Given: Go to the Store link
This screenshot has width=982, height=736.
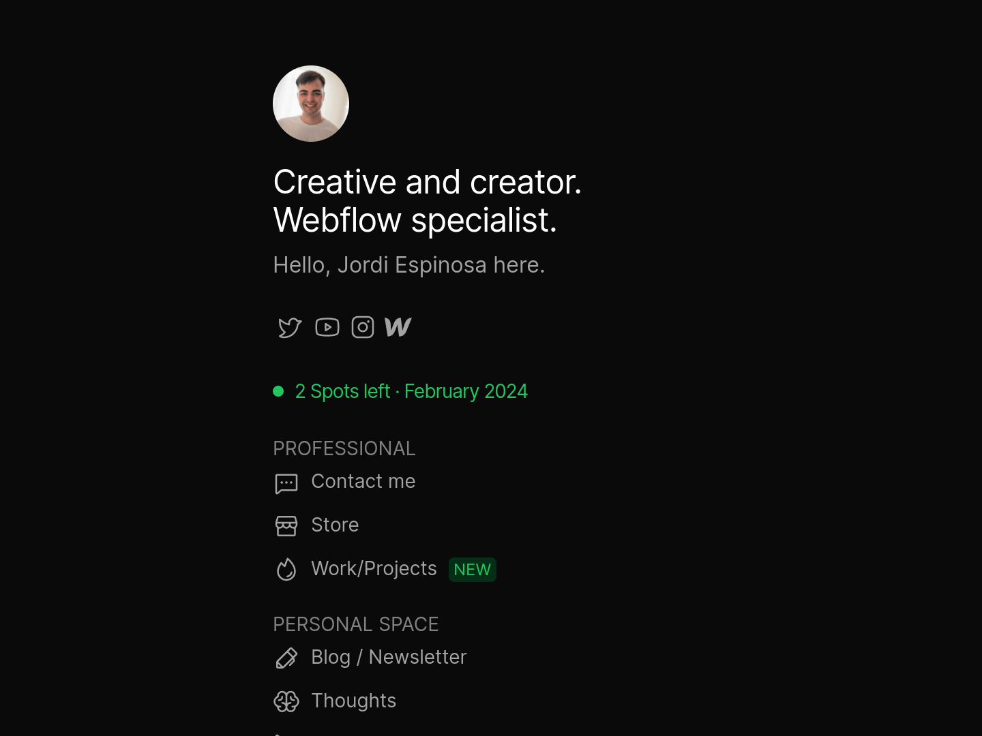Looking at the screenshot, I should (335, 525).
